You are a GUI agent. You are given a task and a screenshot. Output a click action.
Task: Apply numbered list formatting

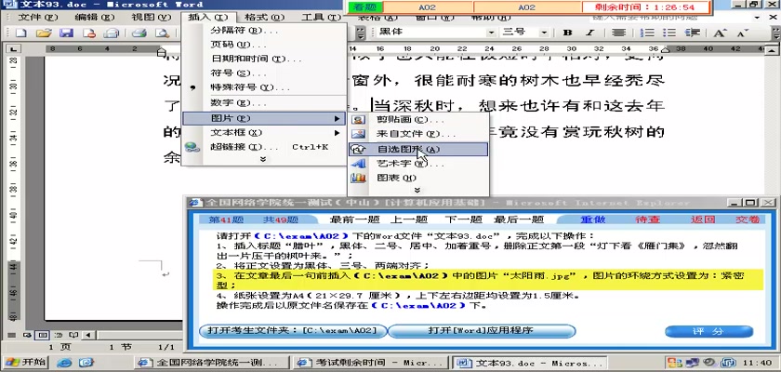(647, 33)
